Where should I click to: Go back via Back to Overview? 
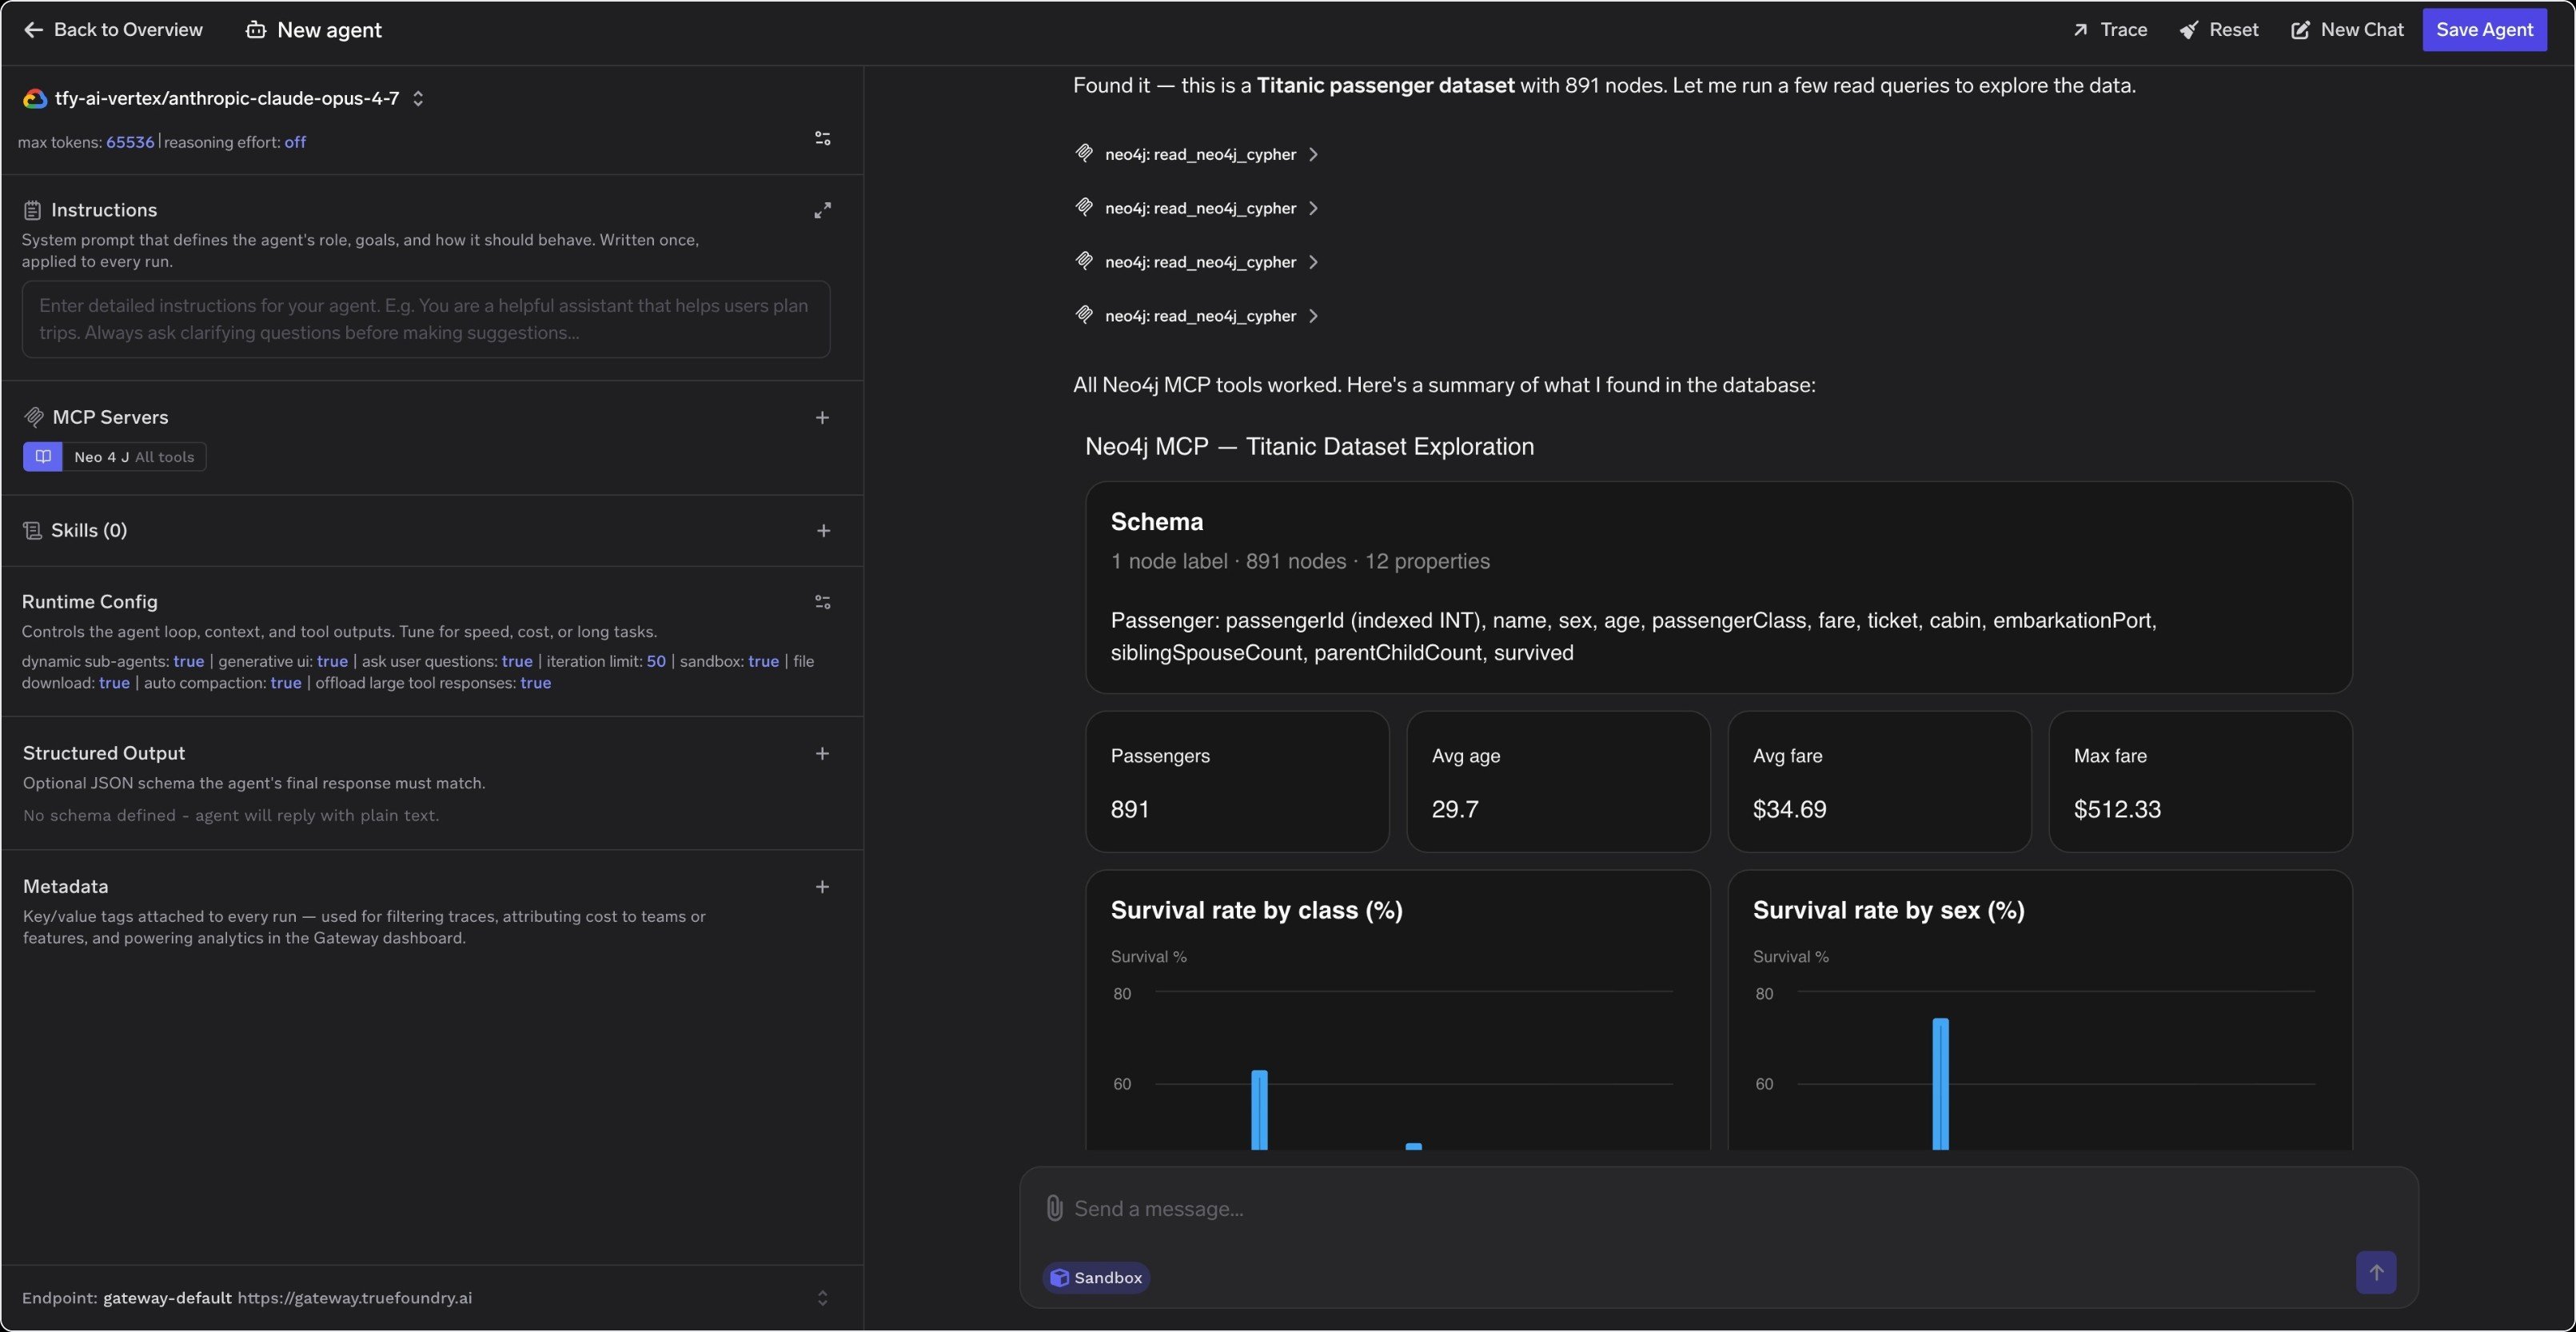click(113, 30)
